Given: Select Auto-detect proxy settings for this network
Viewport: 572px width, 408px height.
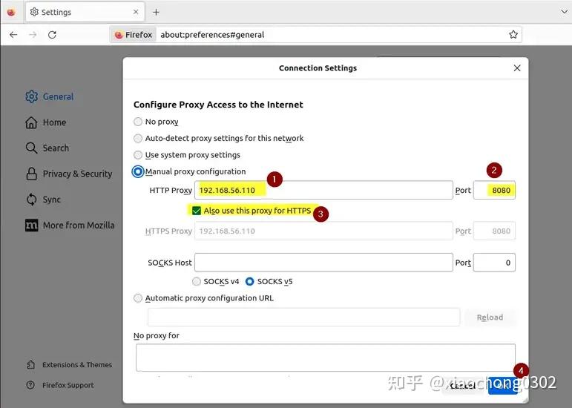Looking at the screenshot, I should click(219, 138).
